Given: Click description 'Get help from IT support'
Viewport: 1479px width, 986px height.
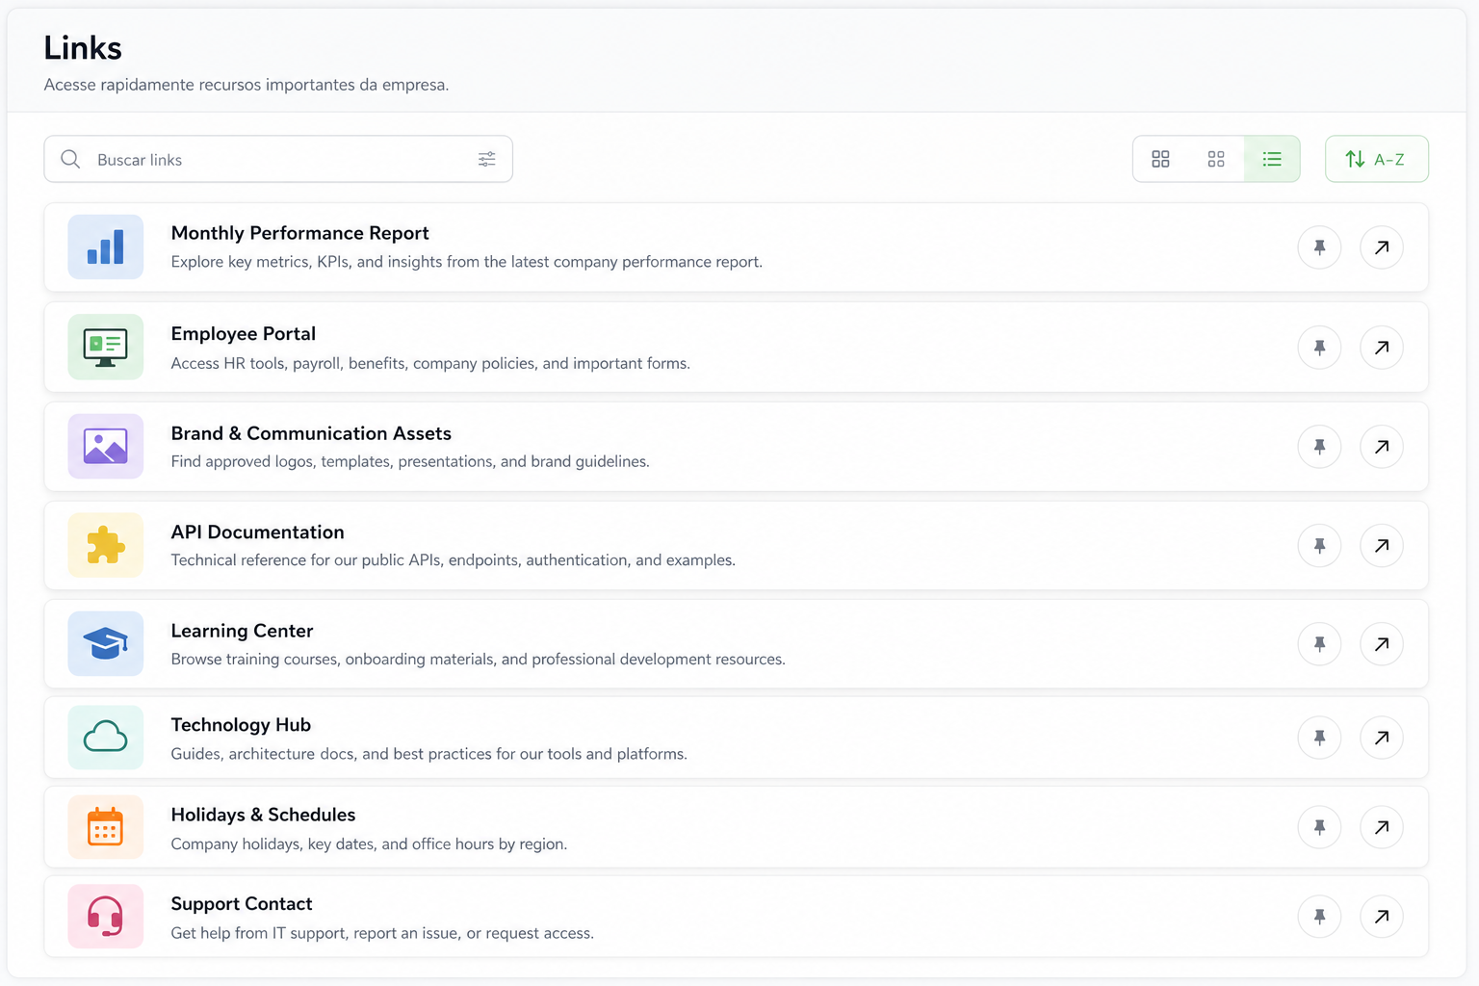Looking at the screenshot, I should tap(382, 933).
